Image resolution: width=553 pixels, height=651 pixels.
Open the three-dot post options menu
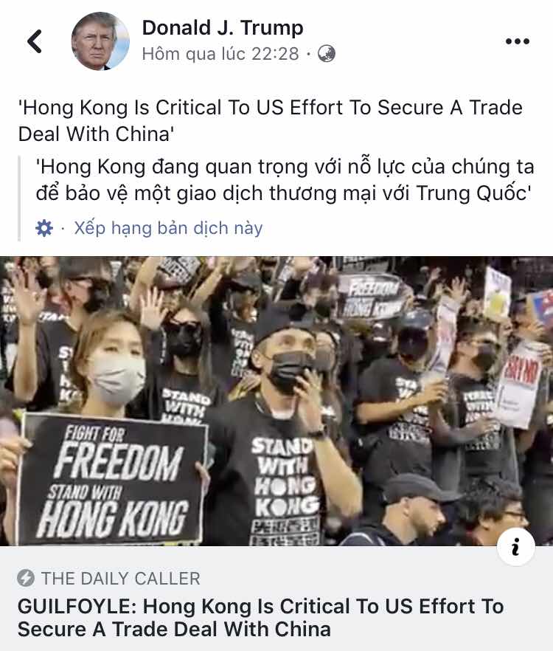pyautogui.click(x=518, y=41)
